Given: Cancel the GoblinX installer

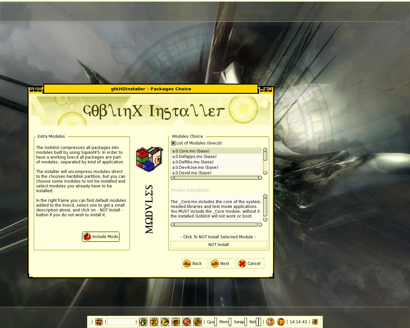Looking at the screenshot, I should click(x=250, y=264).
